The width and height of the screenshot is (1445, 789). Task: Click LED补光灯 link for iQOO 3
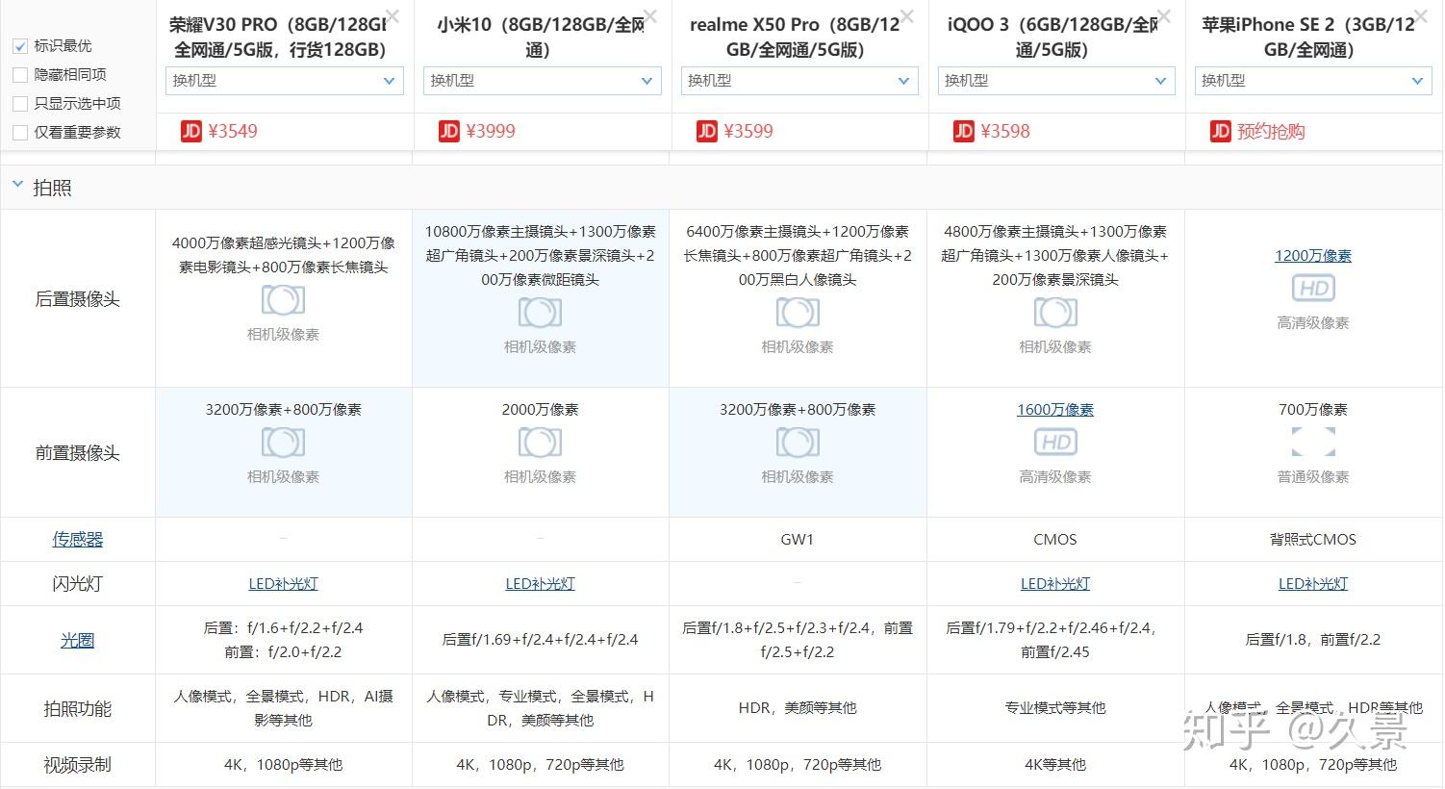pos(1055,583)
